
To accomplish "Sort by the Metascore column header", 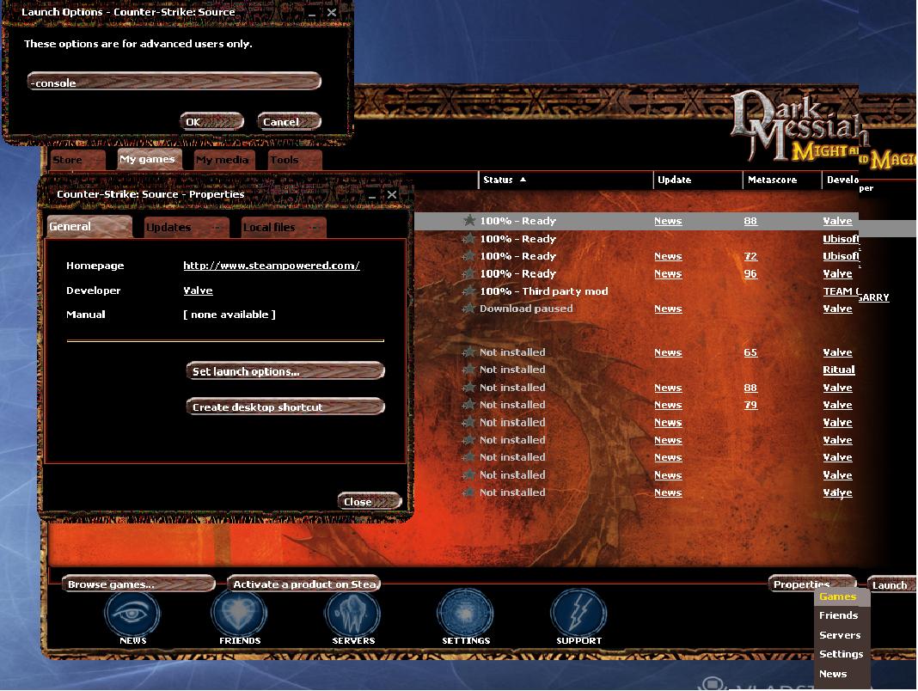I will click(781, 180).
